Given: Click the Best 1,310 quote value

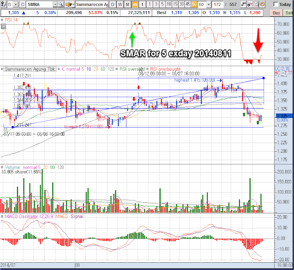Looking at the screenshot, I should tap(177, 13).
